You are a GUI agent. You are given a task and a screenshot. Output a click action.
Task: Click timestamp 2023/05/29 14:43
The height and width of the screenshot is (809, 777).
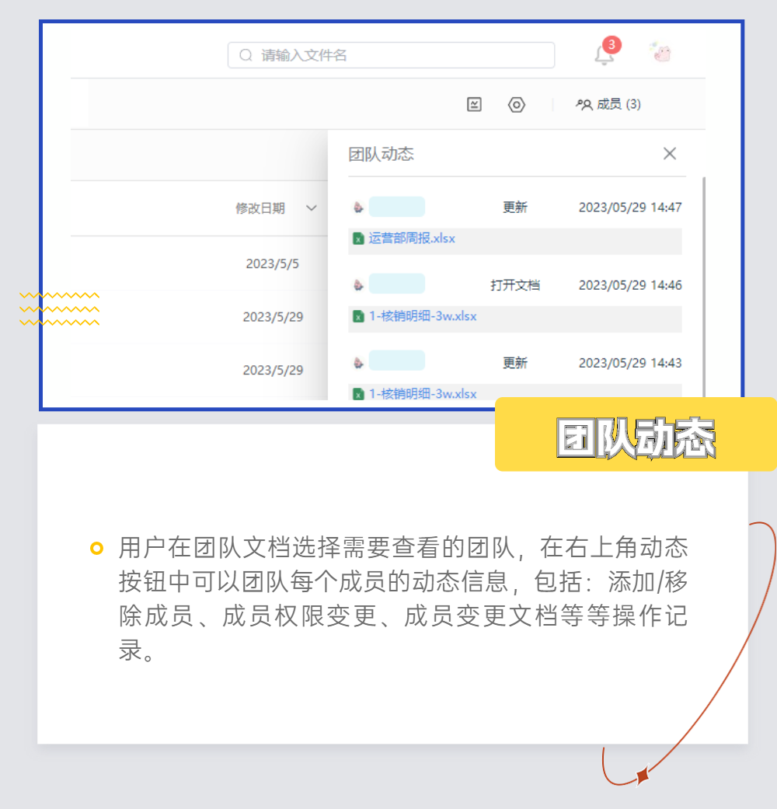pyautogui.click(x=630, y=363)
